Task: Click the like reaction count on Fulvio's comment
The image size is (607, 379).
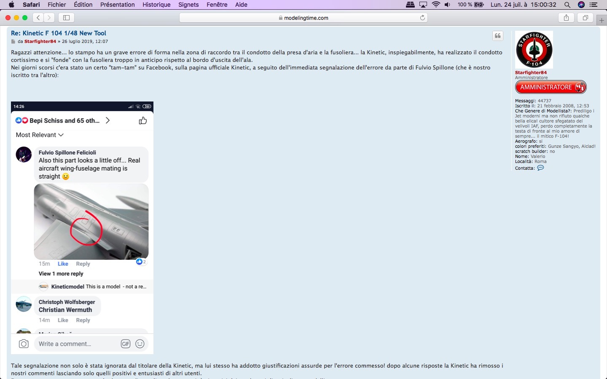Action: pos(141,262)
